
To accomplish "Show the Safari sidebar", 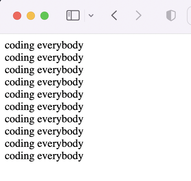I will coord(73,15).
